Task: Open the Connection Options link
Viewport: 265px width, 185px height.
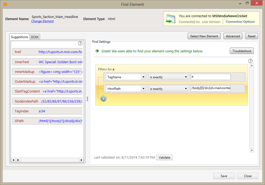Action: coord(240,22)
